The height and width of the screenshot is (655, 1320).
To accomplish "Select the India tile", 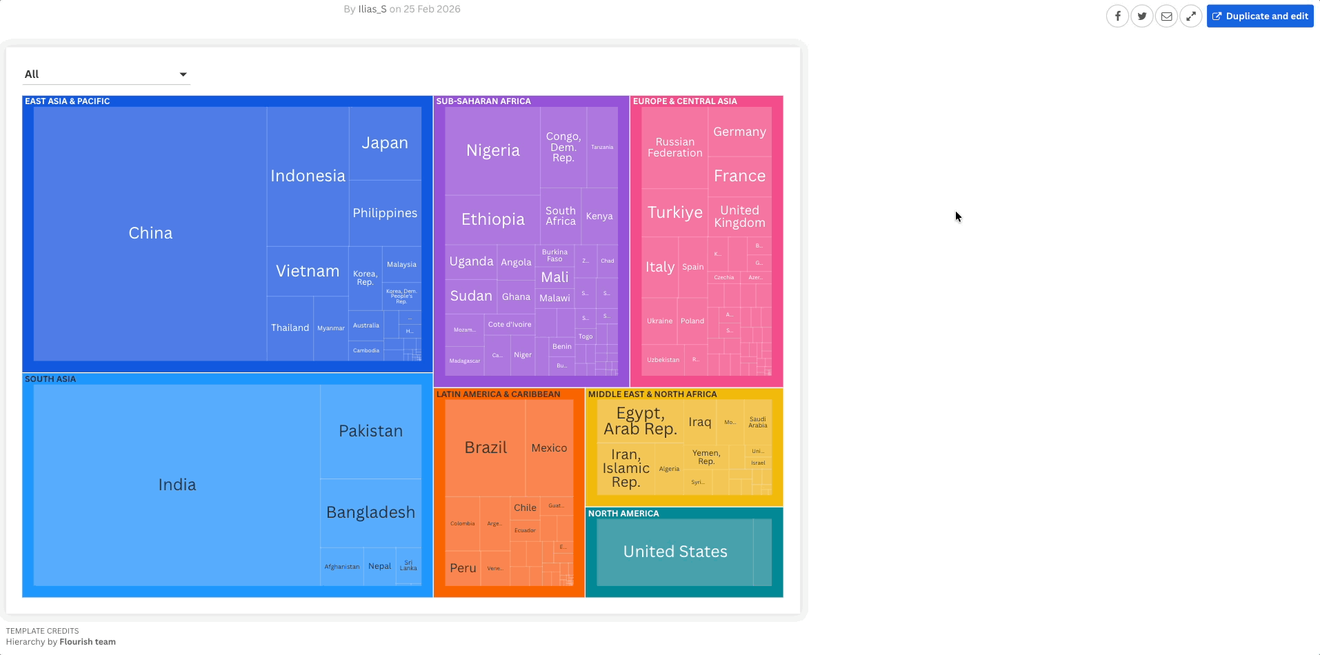I will (177, 485).
